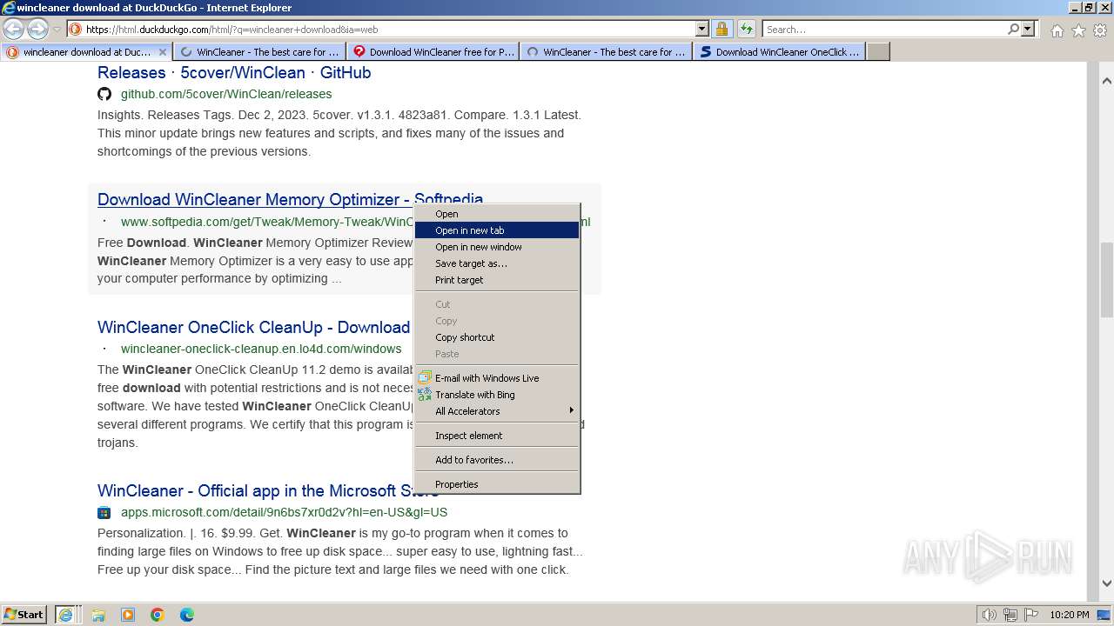Viewport: 1114px width, 626px height.
Task: Click the scrollbar down arrow
Action: (x=1107, y=583)
